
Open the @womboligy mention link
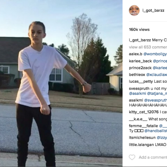click(155, 54)
